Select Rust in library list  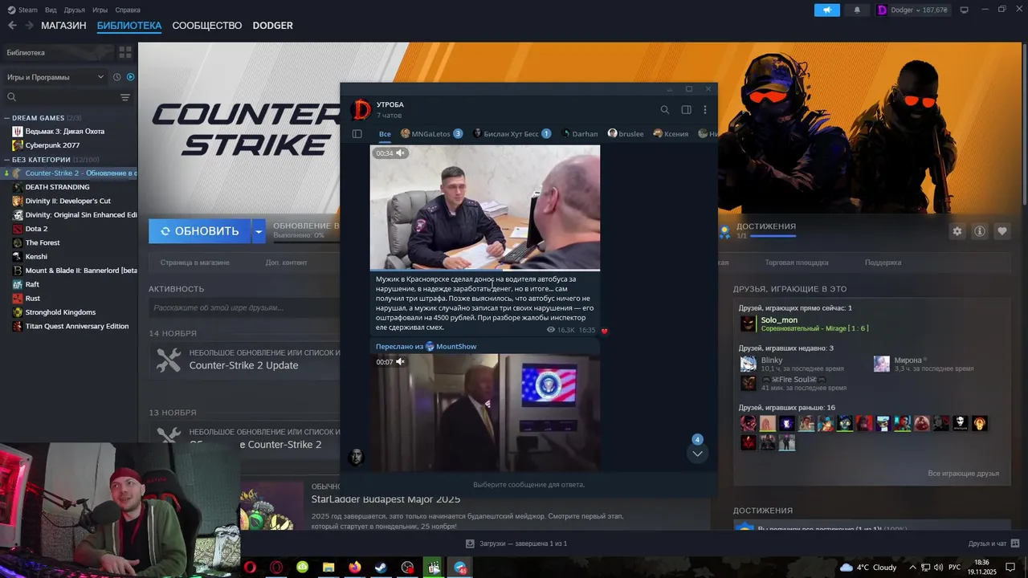pyautogui.click(x=32, y=299)
